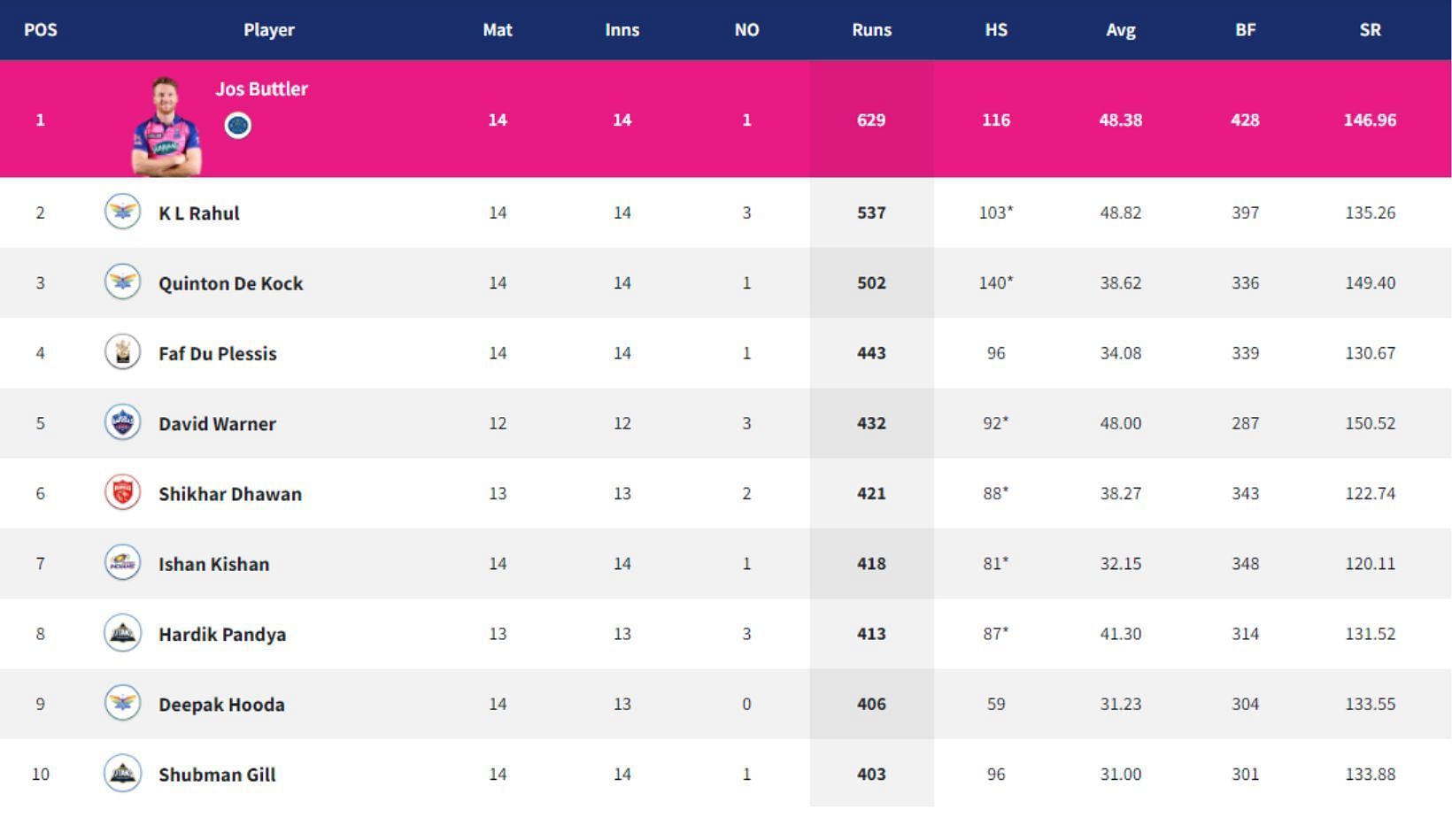The height and width of the screenshot is (818, 1452).
Task: Sort by the SR column header
Action: tap(1370, 29)
